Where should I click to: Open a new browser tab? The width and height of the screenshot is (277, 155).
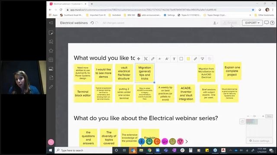click(92, 4)
